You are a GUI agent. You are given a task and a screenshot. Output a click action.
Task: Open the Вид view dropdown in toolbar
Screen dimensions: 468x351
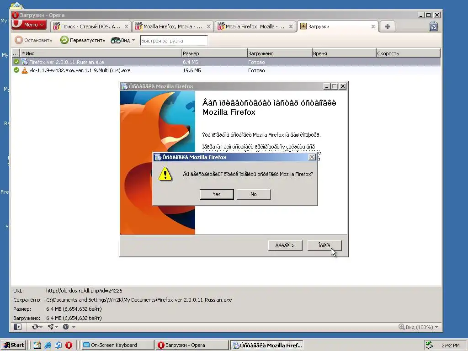coord(123,40)
